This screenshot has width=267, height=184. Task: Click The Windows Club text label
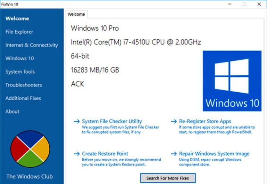30,176
